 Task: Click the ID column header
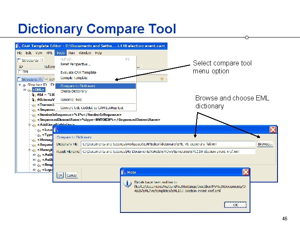21,66
